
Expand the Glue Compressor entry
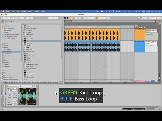pos(23,73)
